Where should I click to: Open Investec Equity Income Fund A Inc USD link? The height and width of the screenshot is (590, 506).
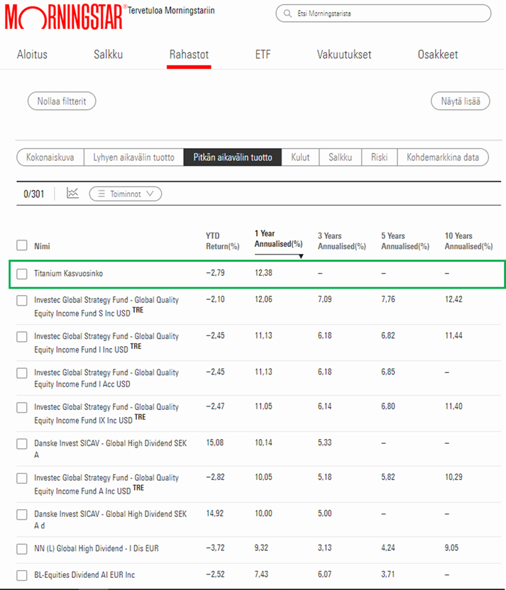tap(106, 484)
